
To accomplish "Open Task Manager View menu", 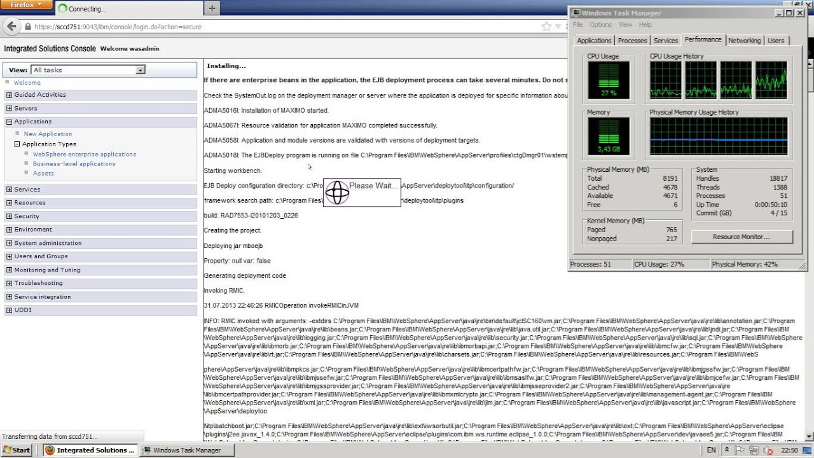I will [625, 25].
